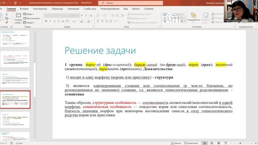Click the shape fill Заливка button
The image size is (258, 145).
217,14
